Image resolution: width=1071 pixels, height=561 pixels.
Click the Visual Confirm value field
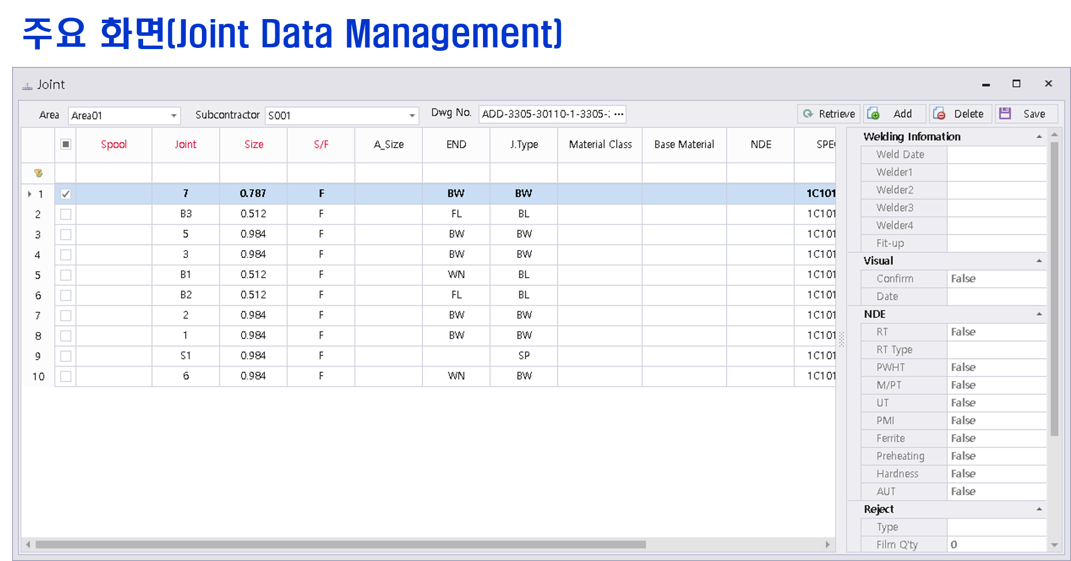click(x=996, y=279)
